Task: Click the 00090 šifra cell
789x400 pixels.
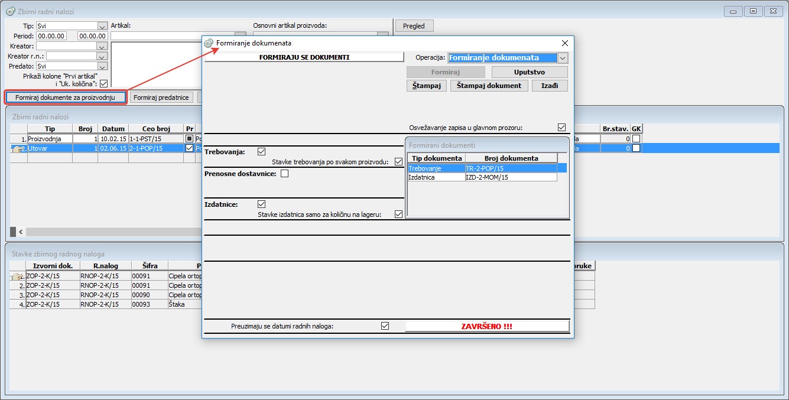Action: click(x=149, y=295)
